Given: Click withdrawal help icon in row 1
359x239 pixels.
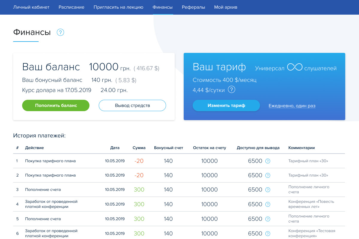Looking at the screenshot, I should click(x=268, y=161).
